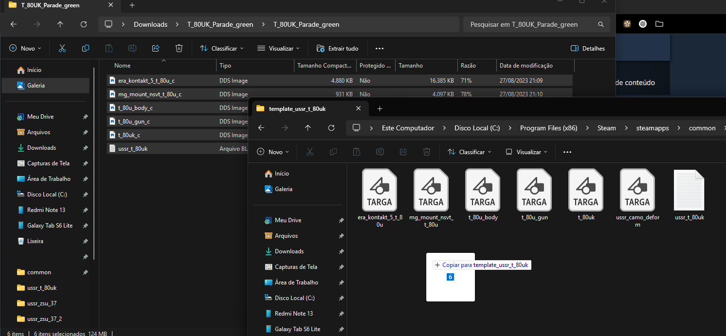726x336 pixels.
Task: Click Cut icon in T_80UK_Parade_green window
Action: 62,48
